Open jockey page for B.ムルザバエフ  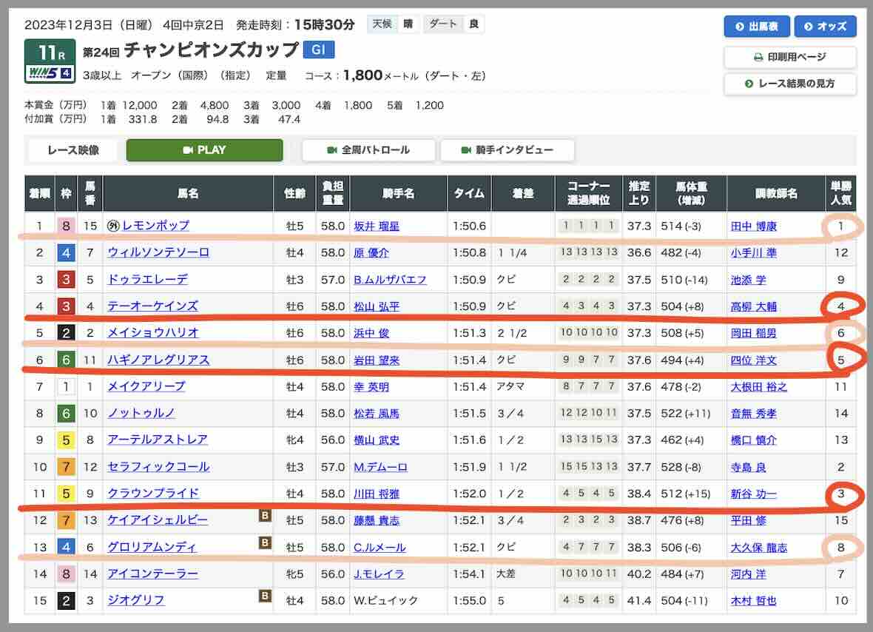click(x=390, y=280)
